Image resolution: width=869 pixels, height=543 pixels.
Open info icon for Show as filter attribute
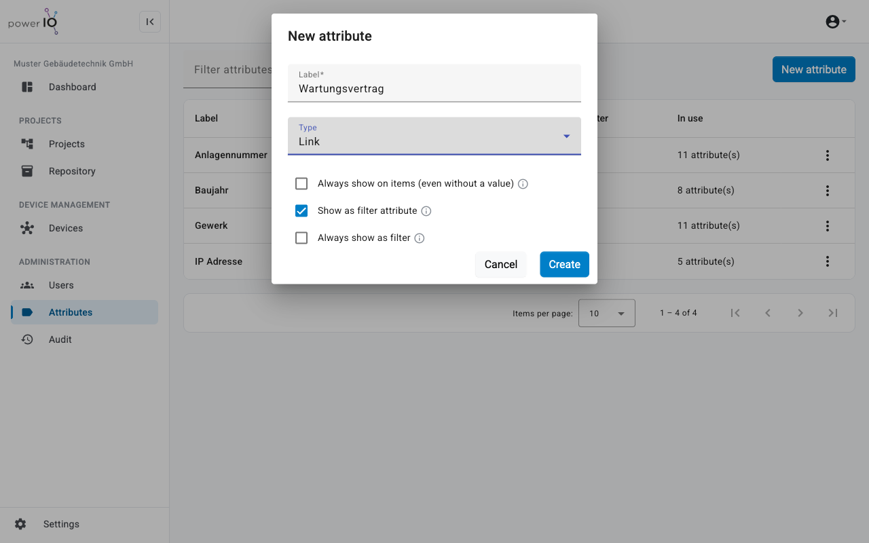[x=426, y=211]
